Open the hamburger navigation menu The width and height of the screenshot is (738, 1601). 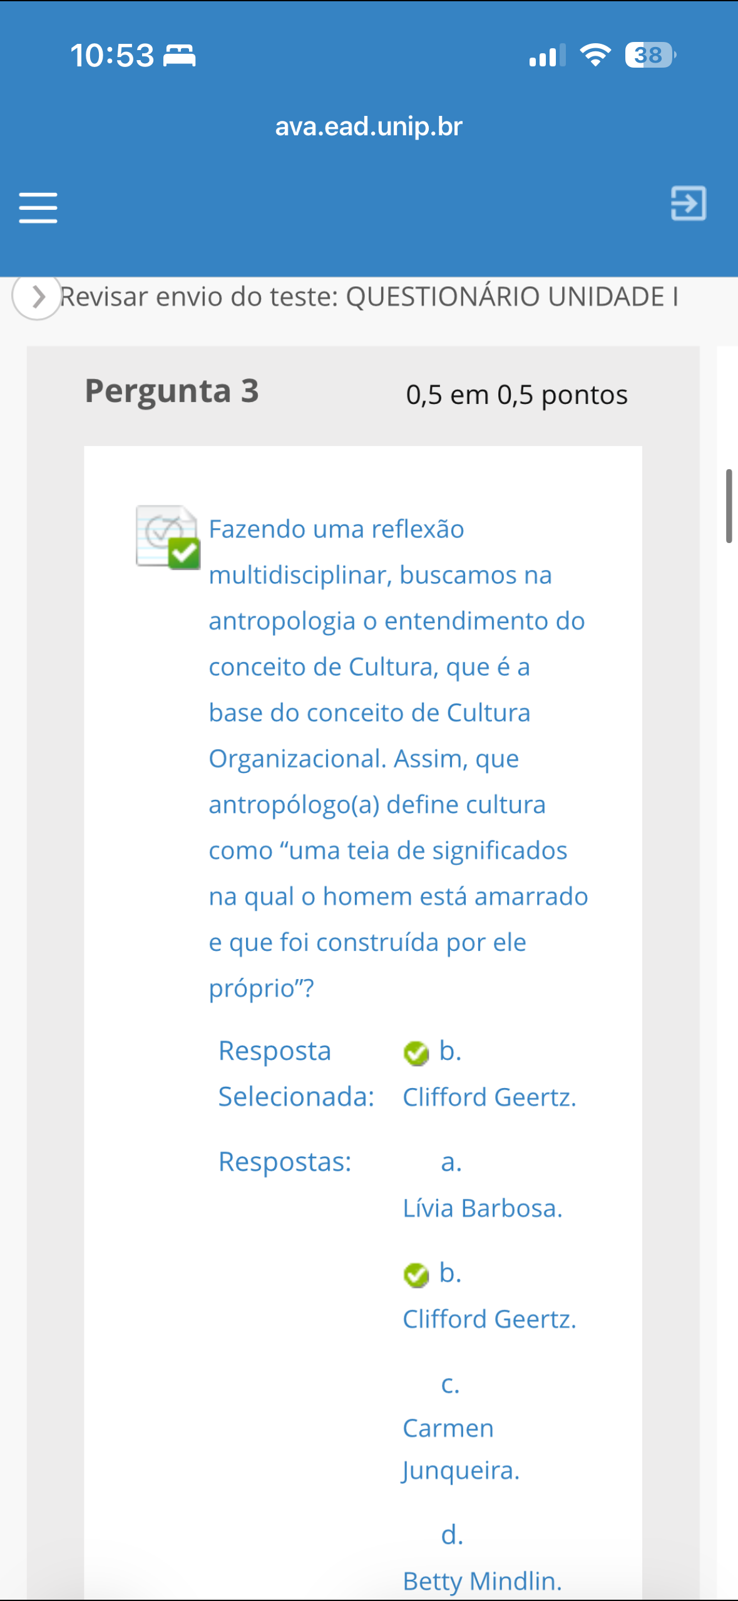[x=38, y=207]
